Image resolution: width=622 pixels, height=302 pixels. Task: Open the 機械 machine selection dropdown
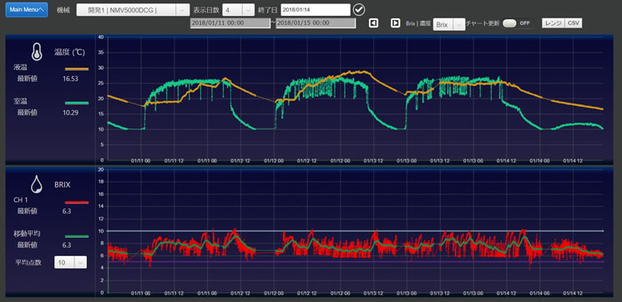(x=133, y=10)
